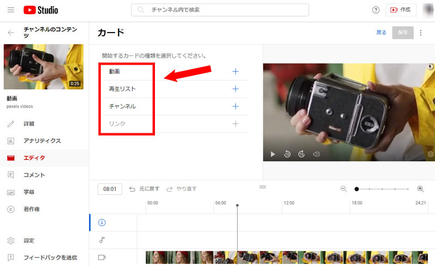Open コメント comments in the sidebar
Viewport: 435px width, 266px height.
coord(34,175)
